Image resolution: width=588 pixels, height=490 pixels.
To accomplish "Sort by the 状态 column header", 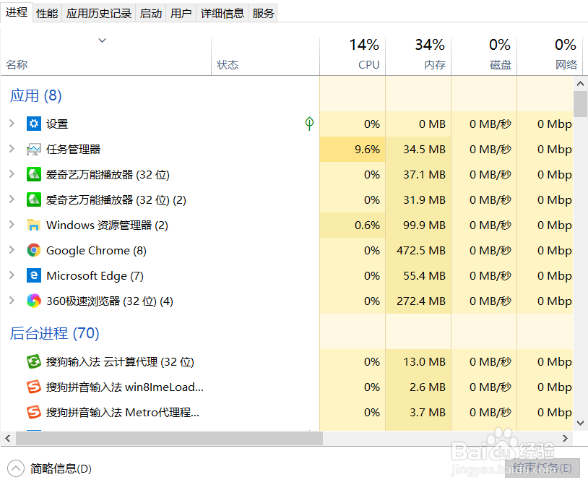I will tap(265, 56).
